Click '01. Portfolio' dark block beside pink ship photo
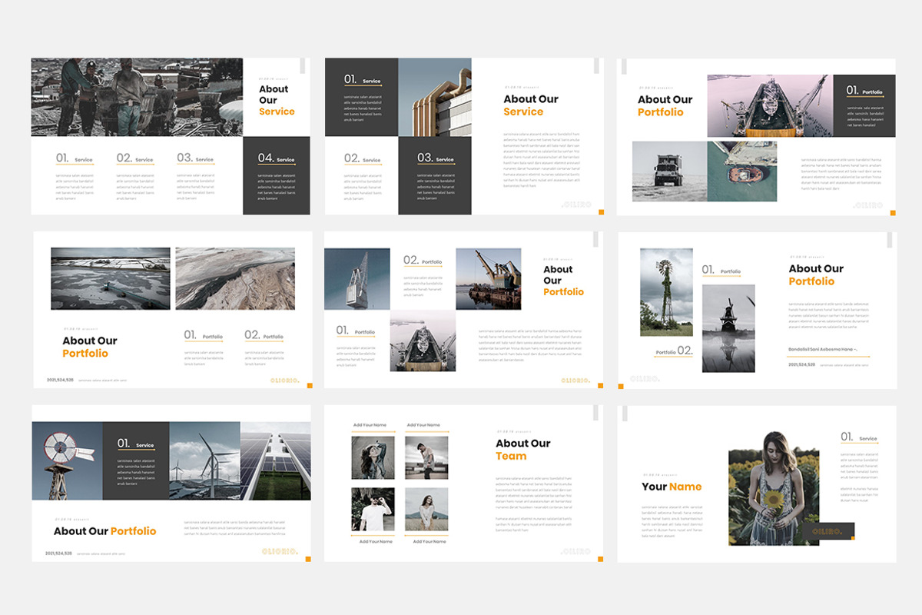The height and width of the screenshot is (615, 922). (864, 106)
